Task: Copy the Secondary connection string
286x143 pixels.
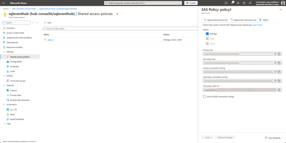Action: click(x=279, y=81)
